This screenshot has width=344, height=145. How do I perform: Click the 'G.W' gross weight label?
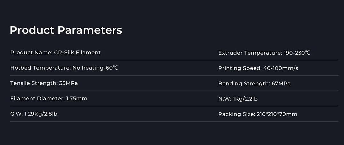(16, 114)
